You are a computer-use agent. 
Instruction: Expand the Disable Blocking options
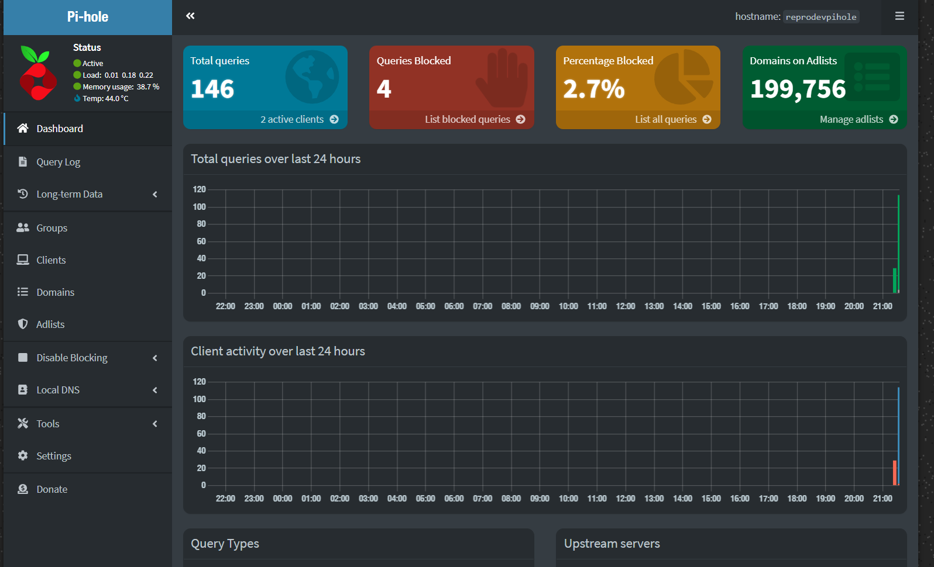tap(154, 358)
